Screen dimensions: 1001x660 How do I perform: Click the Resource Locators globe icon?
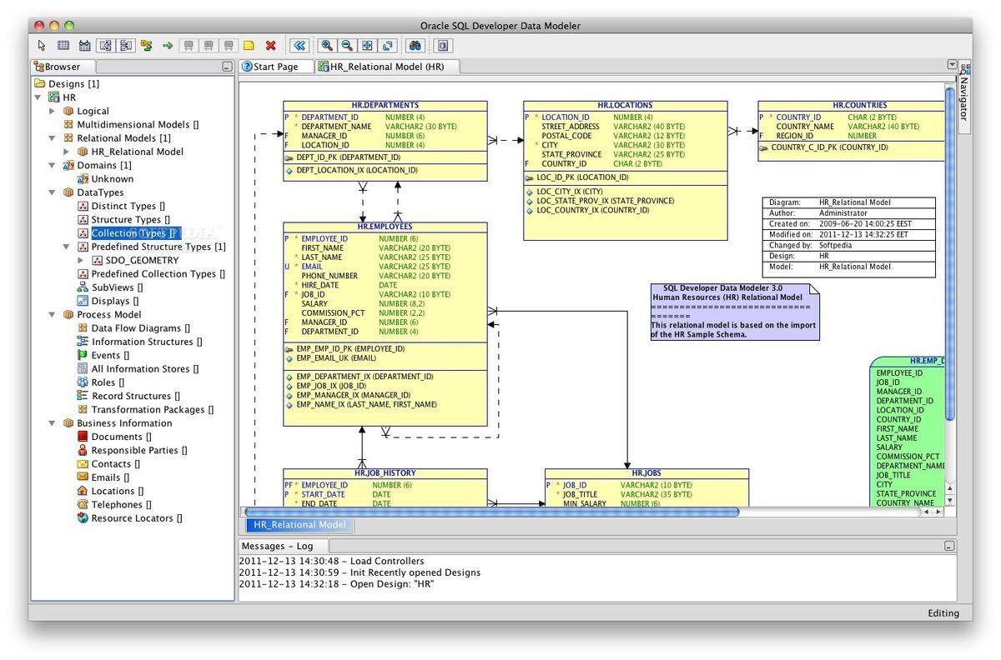[x=83, y=517]
